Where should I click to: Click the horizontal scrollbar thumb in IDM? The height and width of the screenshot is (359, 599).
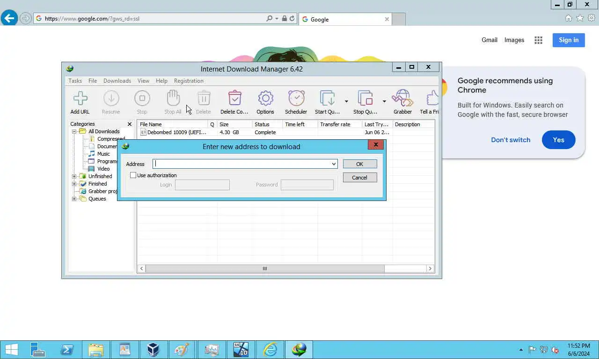pos(265,269)
